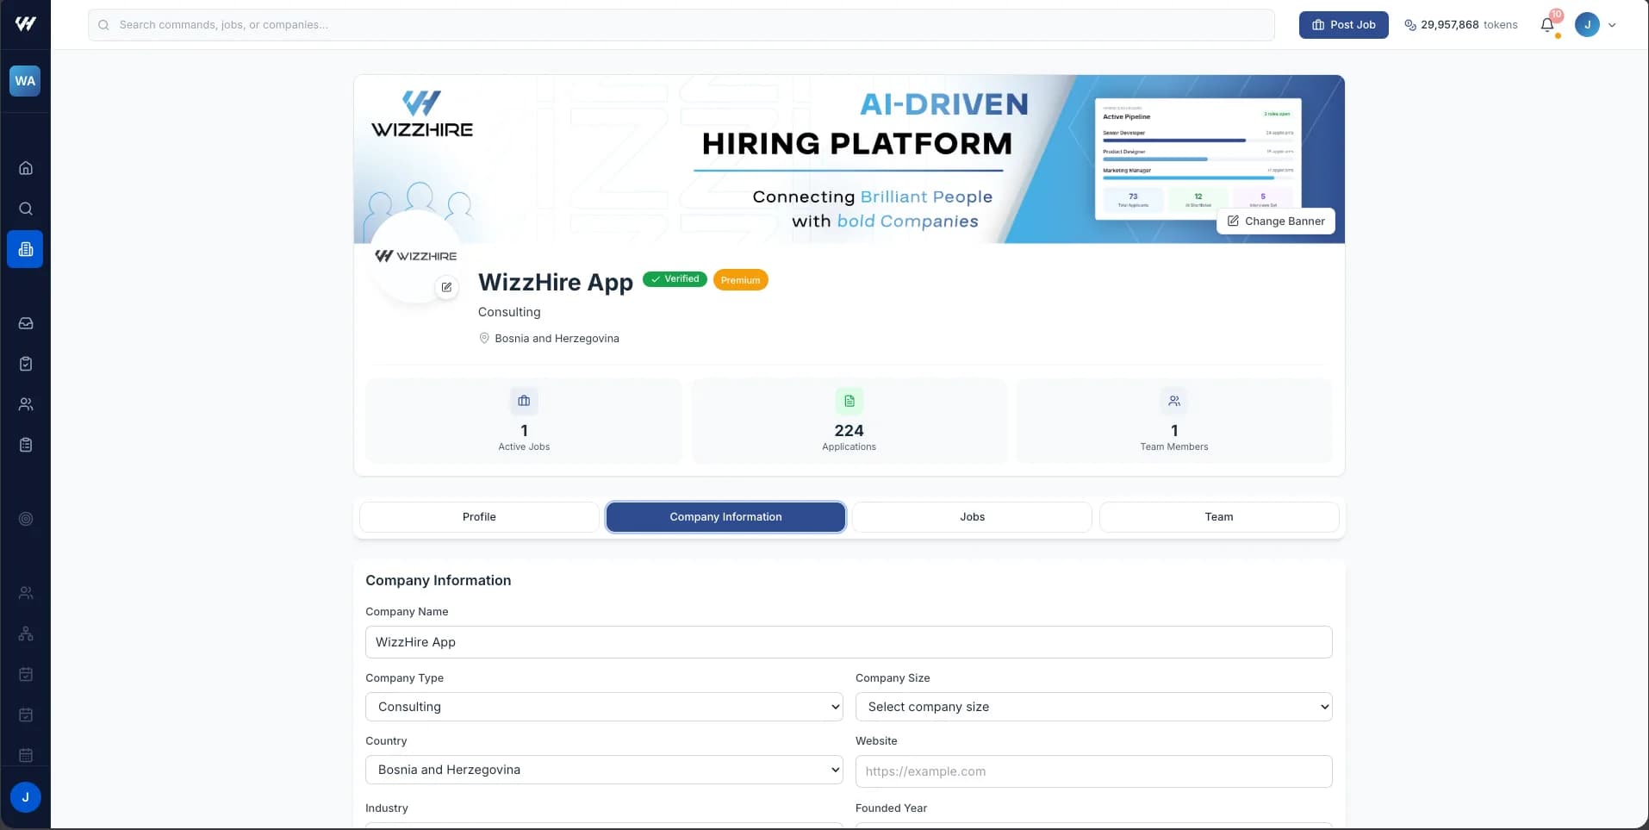Open the inbox tray sidebar icon
This screenshot has height=830, width=1649.
click(26, 323)
